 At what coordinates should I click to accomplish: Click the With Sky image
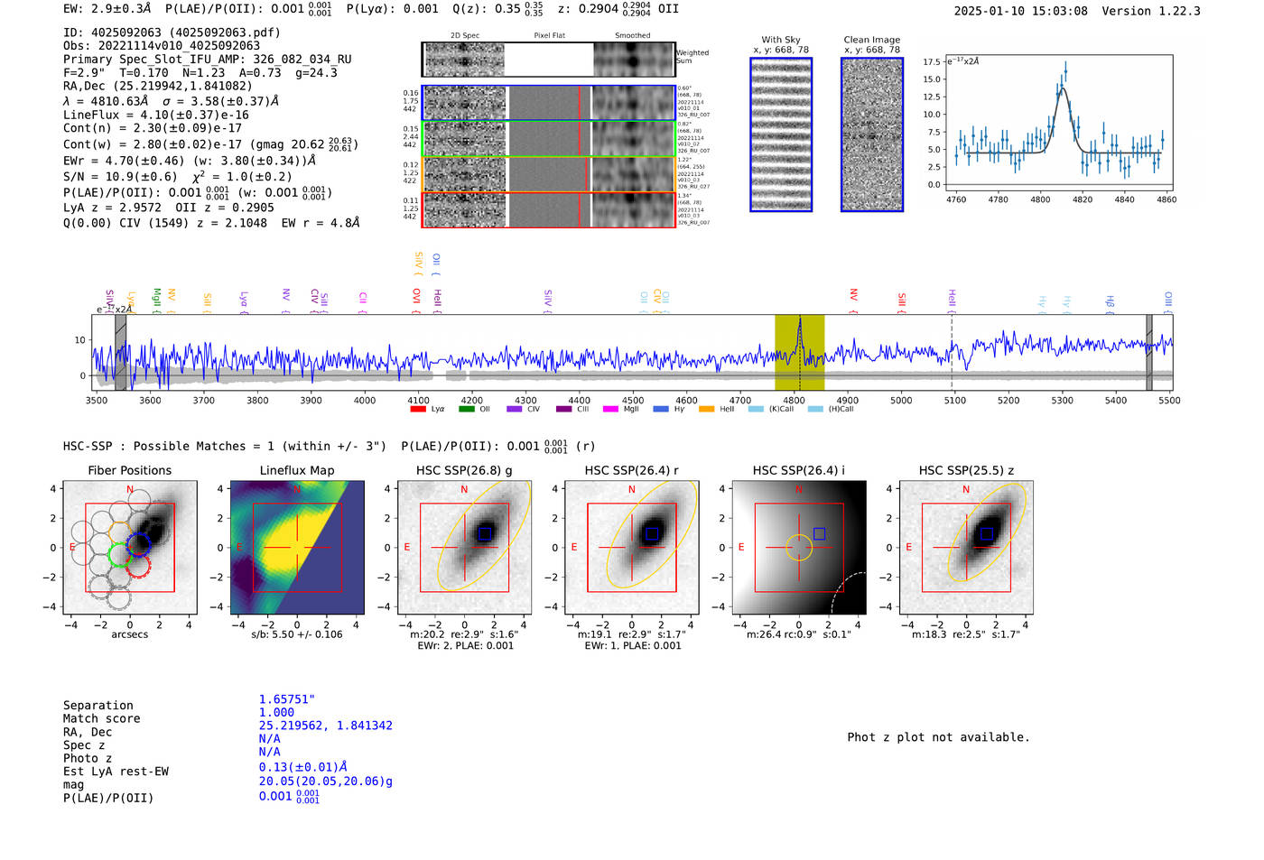tap(781, 134)
